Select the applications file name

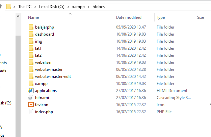click(46, 91)
